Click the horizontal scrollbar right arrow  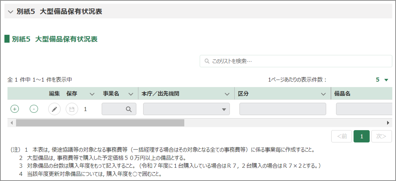pos(388,123)
